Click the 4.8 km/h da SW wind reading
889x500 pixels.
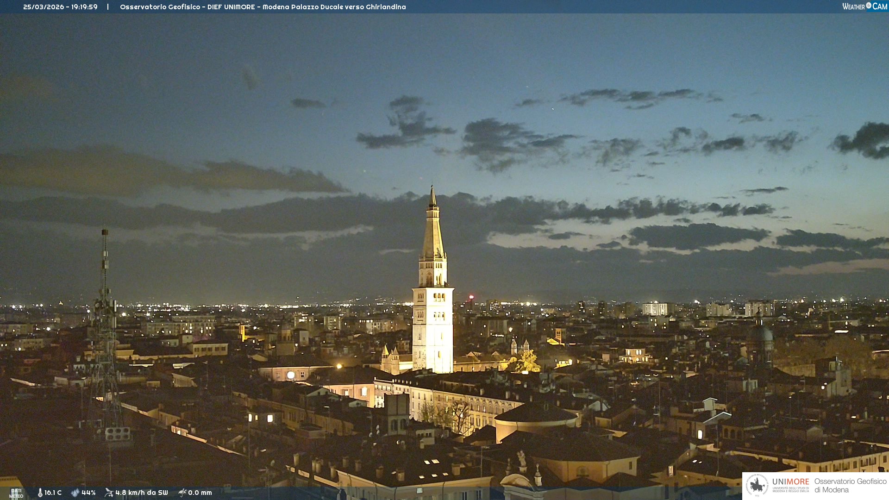142,493
